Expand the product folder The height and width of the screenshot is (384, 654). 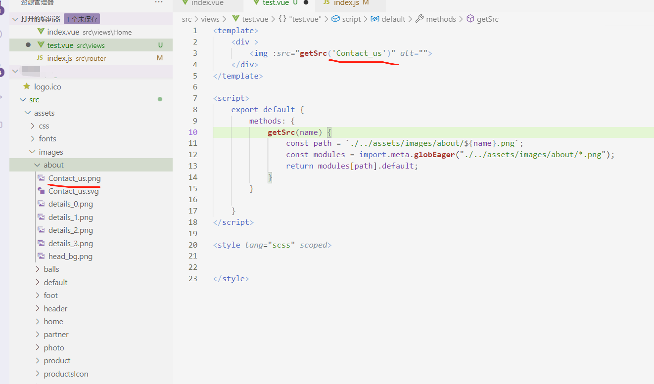coord(38,361)
